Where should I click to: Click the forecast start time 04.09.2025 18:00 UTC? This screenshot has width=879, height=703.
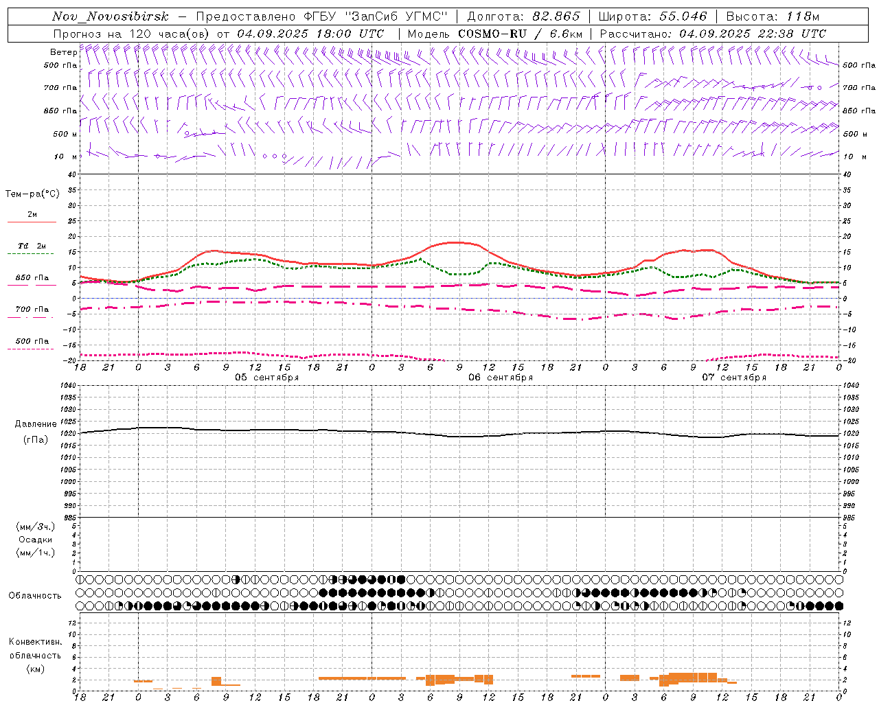[310, 34]
